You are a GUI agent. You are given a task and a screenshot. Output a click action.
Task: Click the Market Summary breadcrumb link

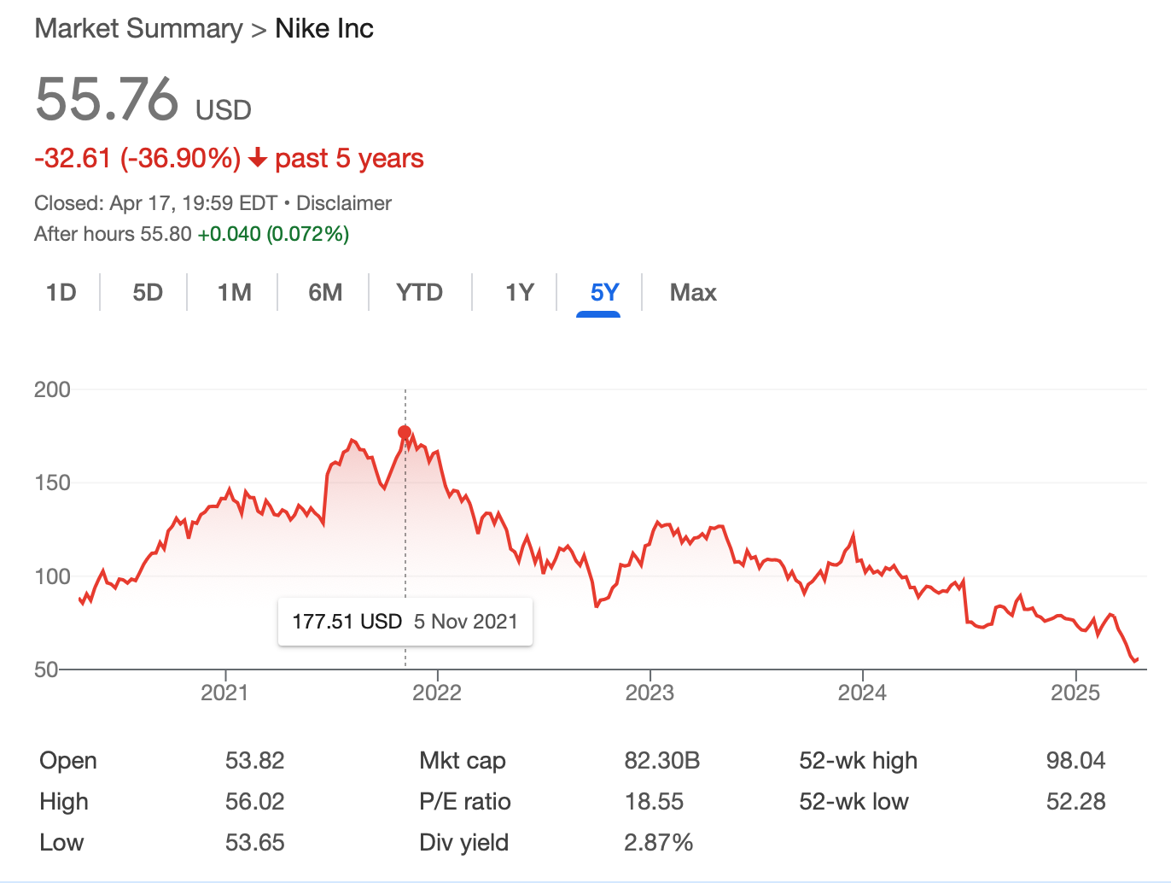click(138, 28)
